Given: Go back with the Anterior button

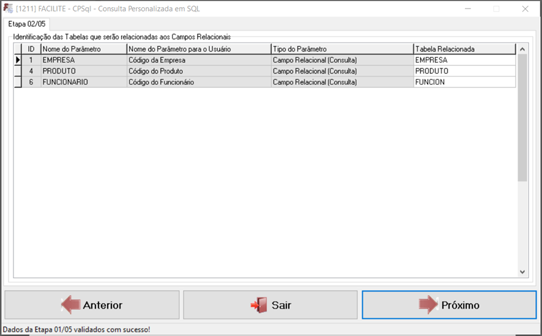Looking at the screenshot, I should coord(92,305).
